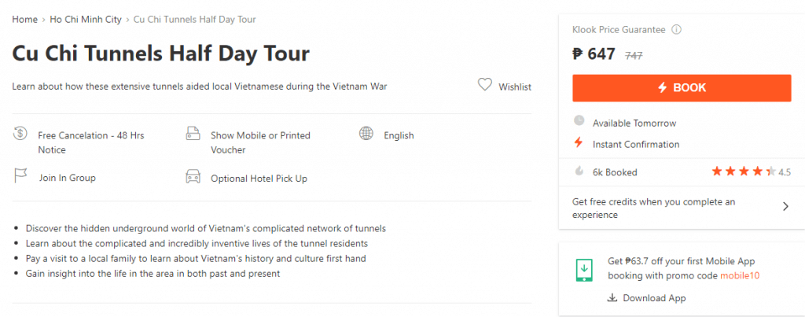The height and width of the screenshot is (317, 805).
Task: Click the voucher icon next to Show Mobile
Action: (x=193, y=134)
